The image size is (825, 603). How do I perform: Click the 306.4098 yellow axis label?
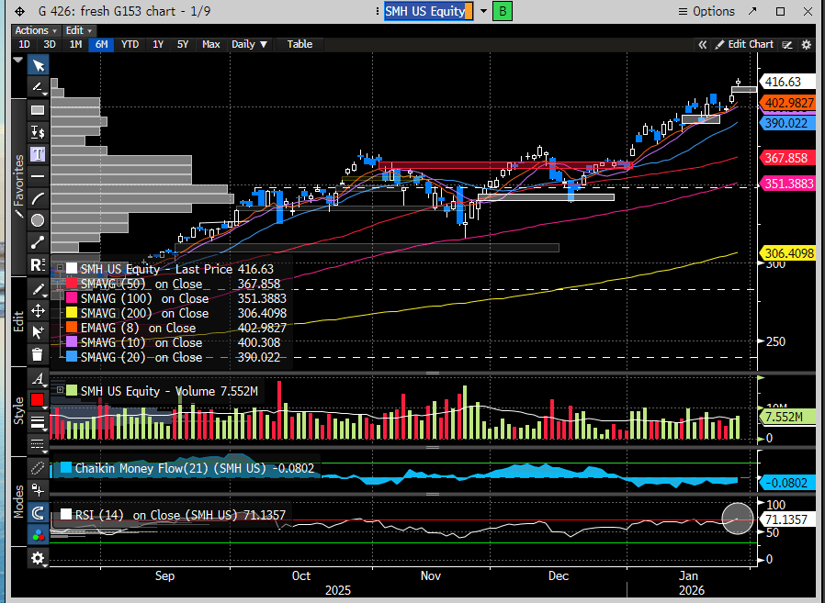(787, 253)
